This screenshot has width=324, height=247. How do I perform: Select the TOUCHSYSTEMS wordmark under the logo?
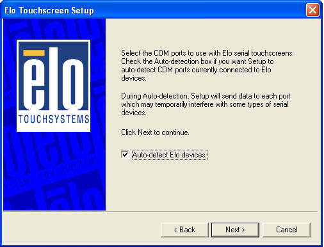tap(54, 119)
